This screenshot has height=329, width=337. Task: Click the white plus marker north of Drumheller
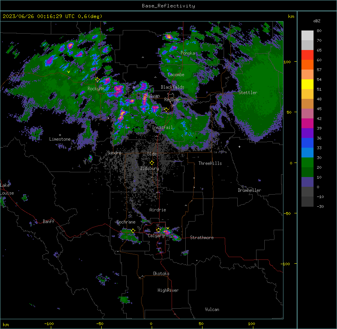[x=239, y=147]
